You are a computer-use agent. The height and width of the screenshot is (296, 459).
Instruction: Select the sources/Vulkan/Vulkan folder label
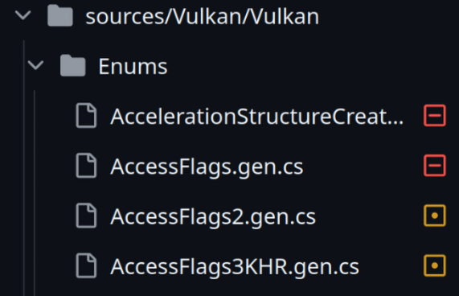click(x=203, y=17)
